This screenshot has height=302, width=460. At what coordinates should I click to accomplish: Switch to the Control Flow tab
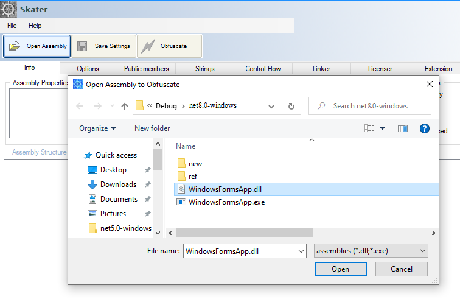(263, 69)
